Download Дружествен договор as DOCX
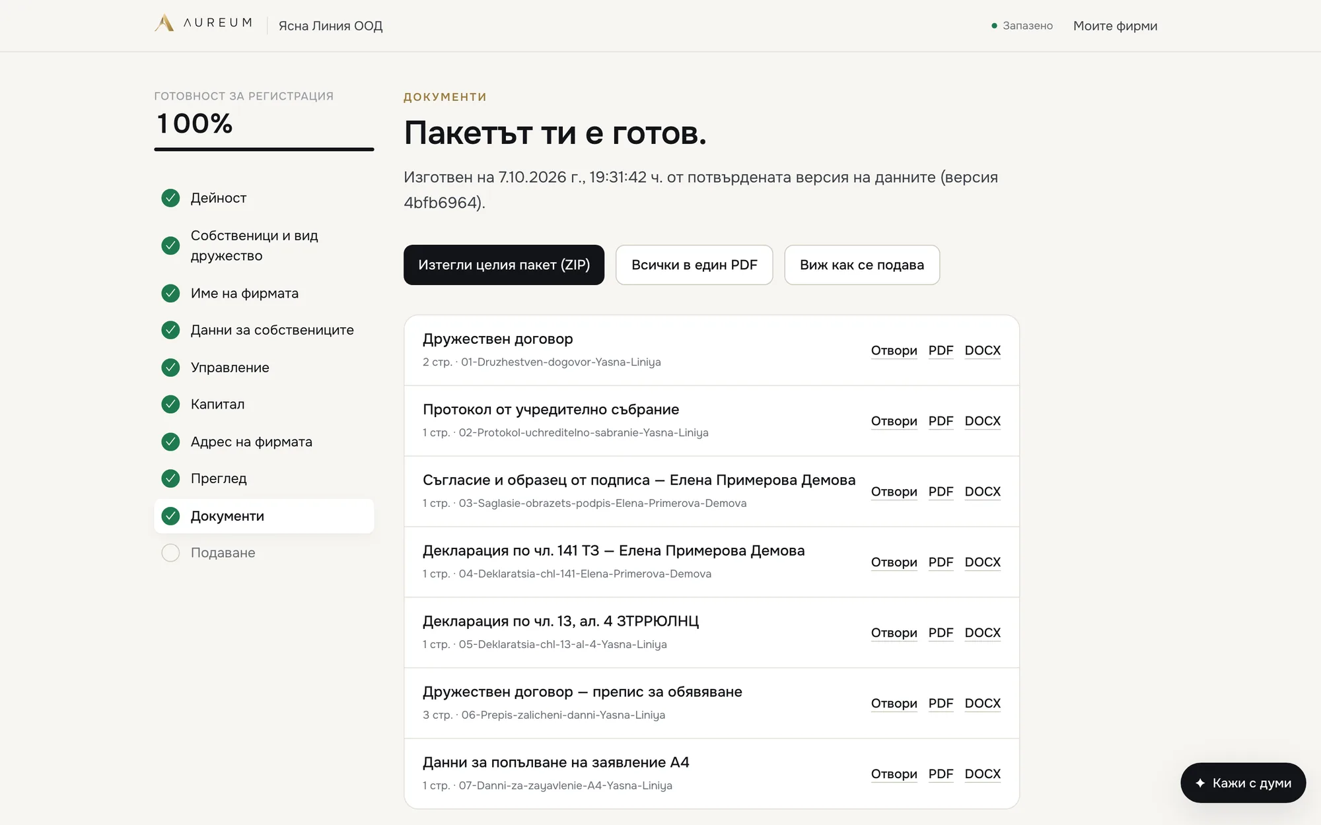This screenshot has height=825, width=1321. 982,350
